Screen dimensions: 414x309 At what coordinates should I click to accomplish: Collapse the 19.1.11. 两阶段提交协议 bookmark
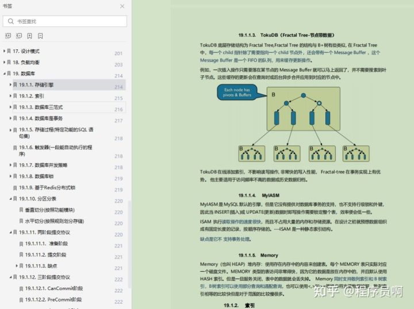10,232
